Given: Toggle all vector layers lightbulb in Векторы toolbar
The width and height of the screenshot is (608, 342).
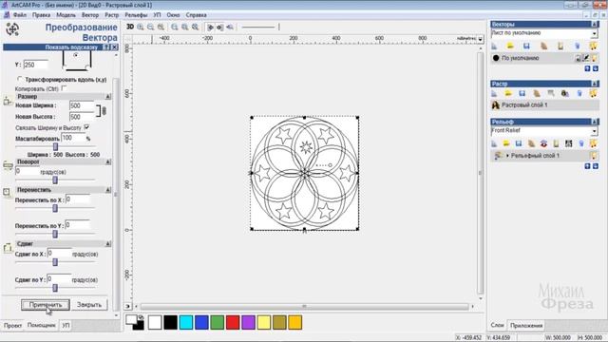Looking at the screenshot, I should click(x=593, y=47).
